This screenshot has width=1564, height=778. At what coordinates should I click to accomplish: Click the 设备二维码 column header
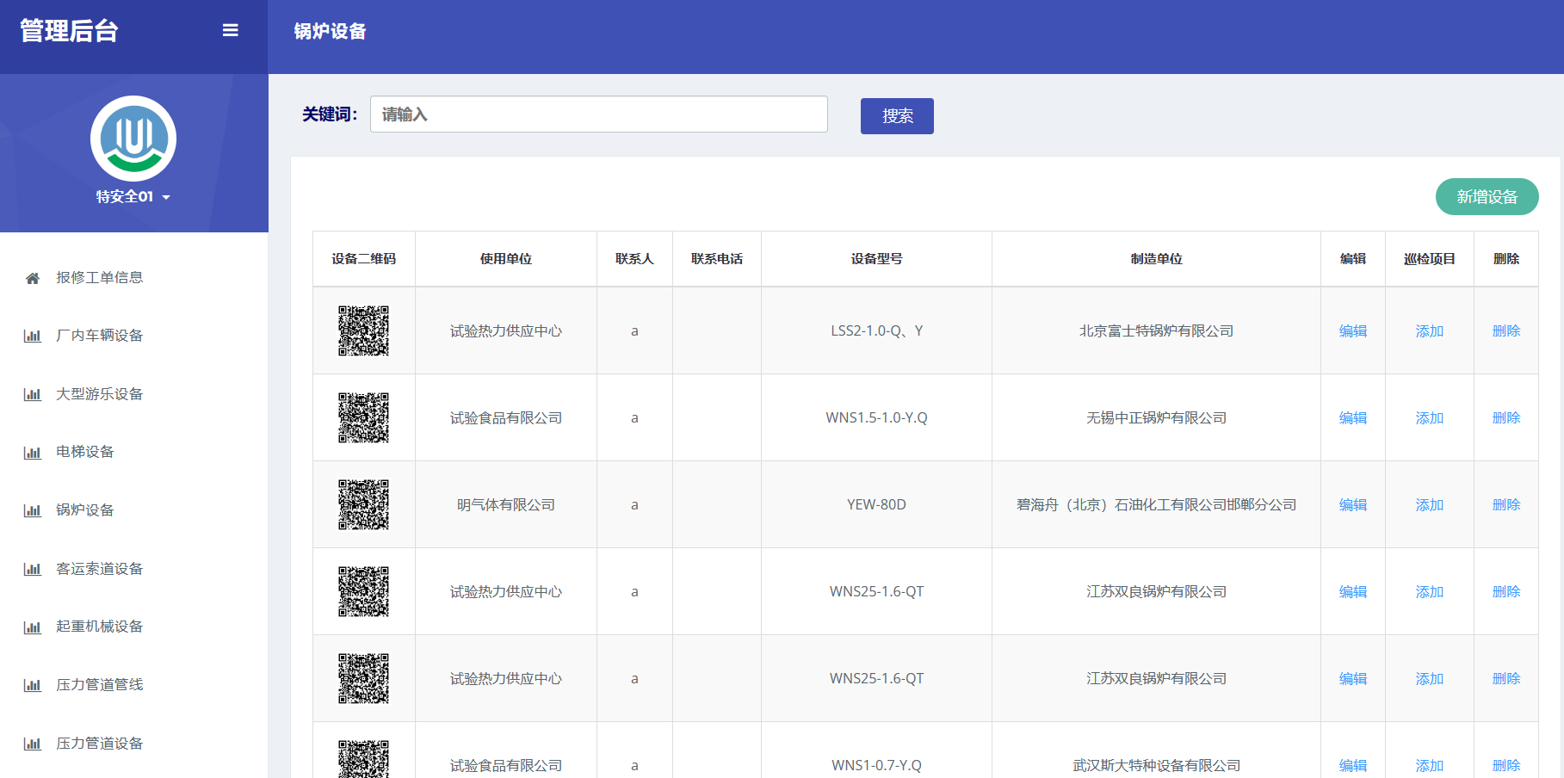point(364,258)
